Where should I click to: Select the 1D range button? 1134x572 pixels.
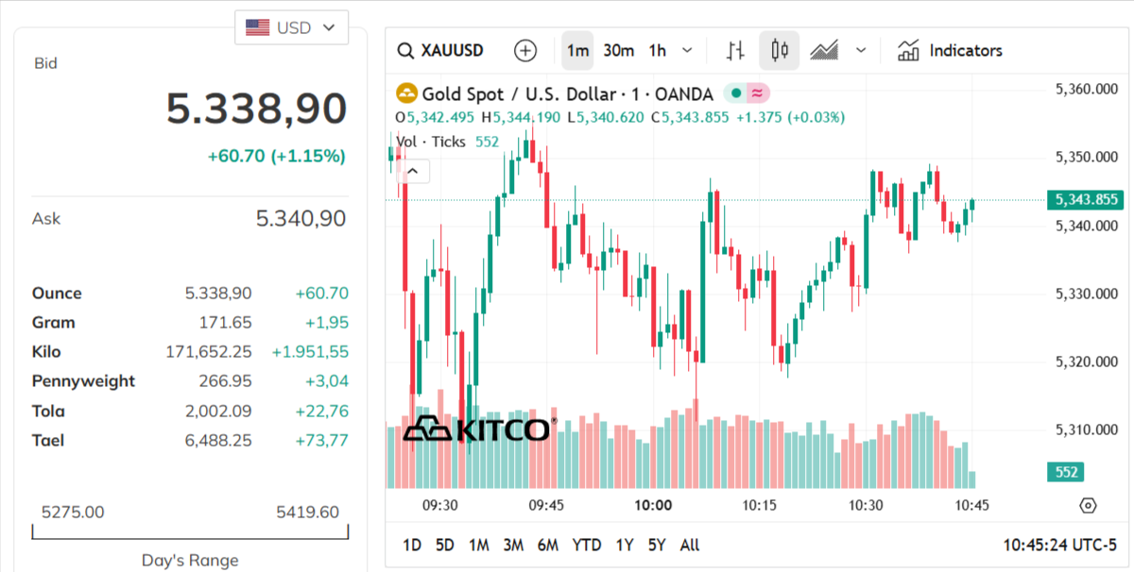(x=412, y=545)
